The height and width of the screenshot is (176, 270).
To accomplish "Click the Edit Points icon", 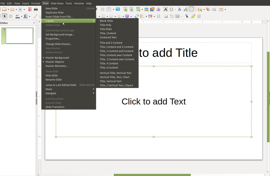I will (187, 16).
